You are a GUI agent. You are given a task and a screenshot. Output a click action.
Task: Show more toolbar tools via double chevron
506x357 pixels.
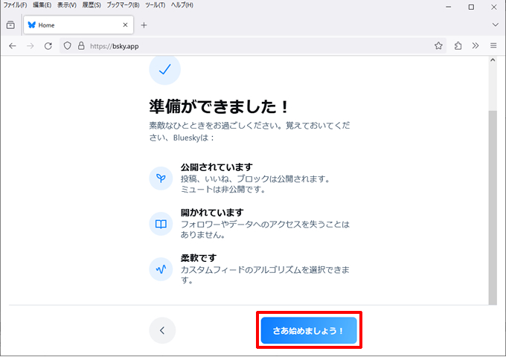[x=475, y=46]
